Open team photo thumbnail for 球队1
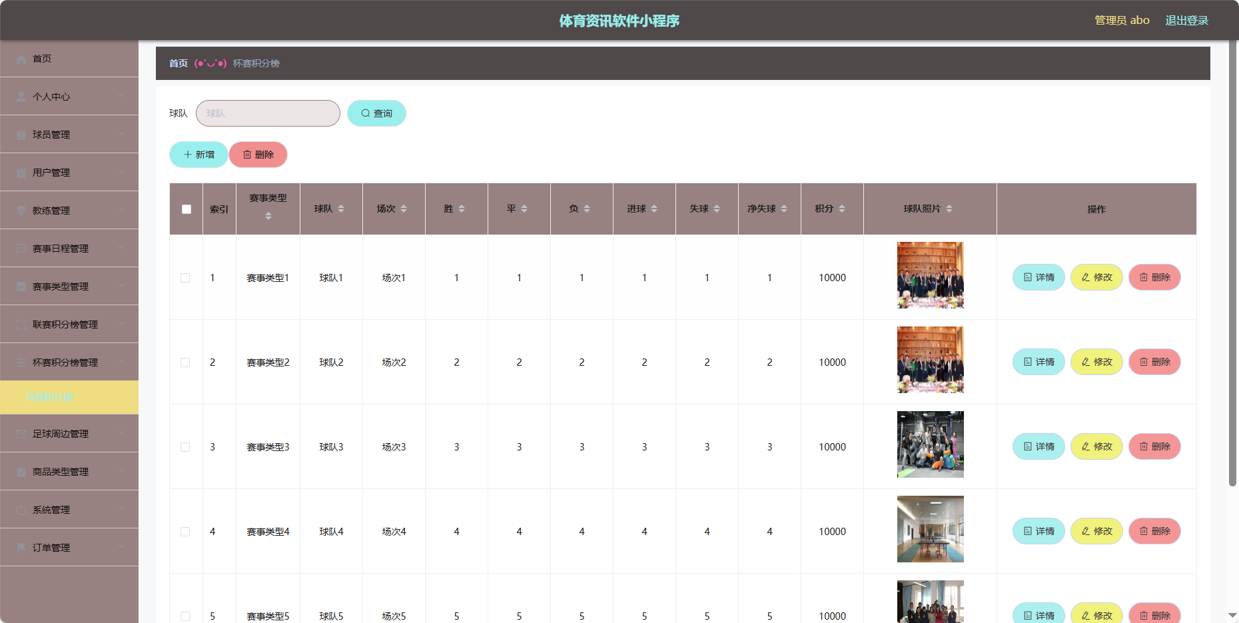 pyautogui.click(x=930, y=275)
